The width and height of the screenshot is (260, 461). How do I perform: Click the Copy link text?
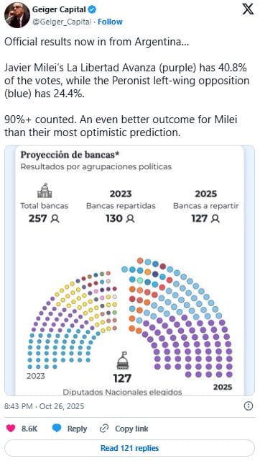[x=131, y=429]
